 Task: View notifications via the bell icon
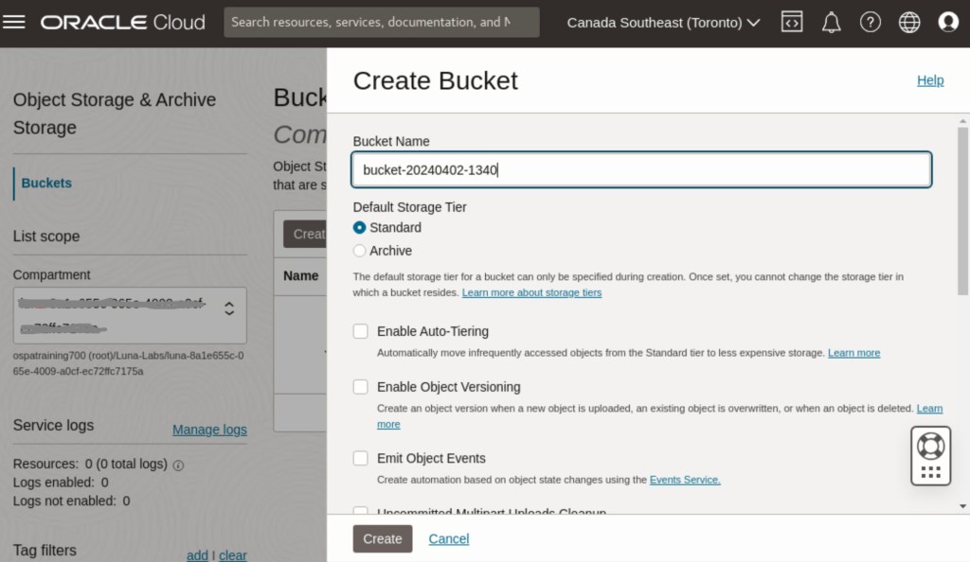click(x=831, y=23)
